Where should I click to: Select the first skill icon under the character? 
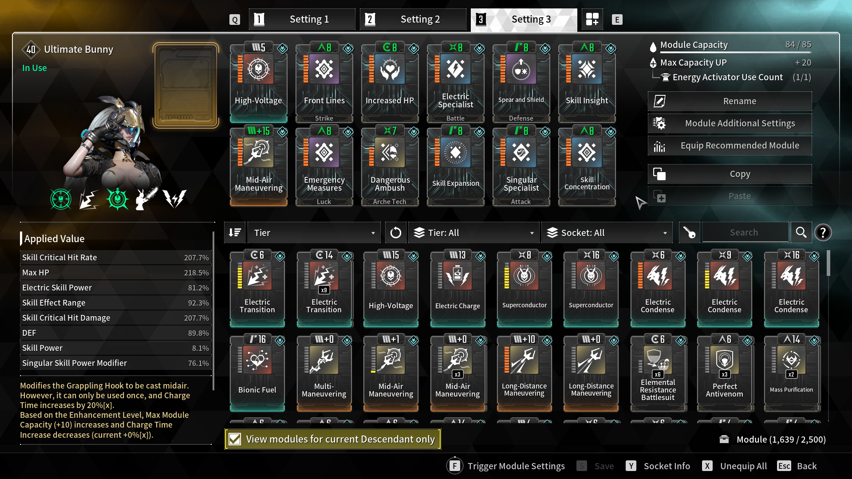pyautogui.click(x=61, y=199)
